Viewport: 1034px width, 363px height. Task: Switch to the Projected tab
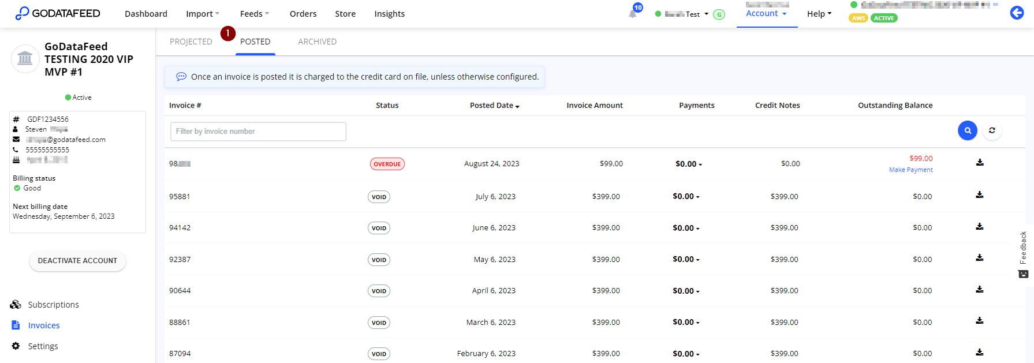point(191,42)
